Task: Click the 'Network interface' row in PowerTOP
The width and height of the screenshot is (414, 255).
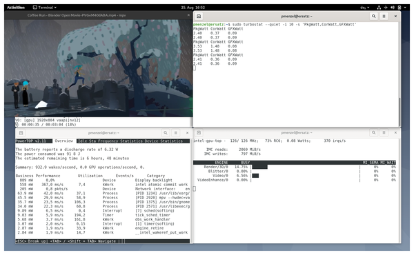Action: 102,189
